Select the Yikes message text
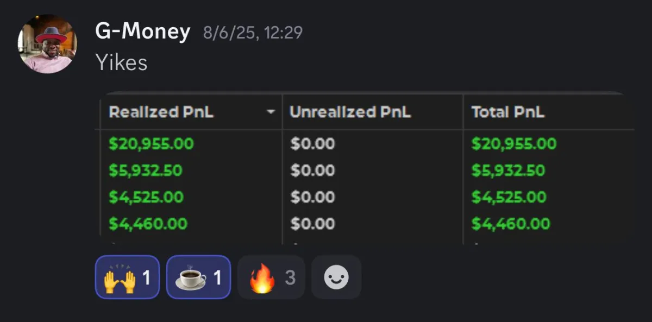Viewport: 652px width, 322px height. coord(121,63)
